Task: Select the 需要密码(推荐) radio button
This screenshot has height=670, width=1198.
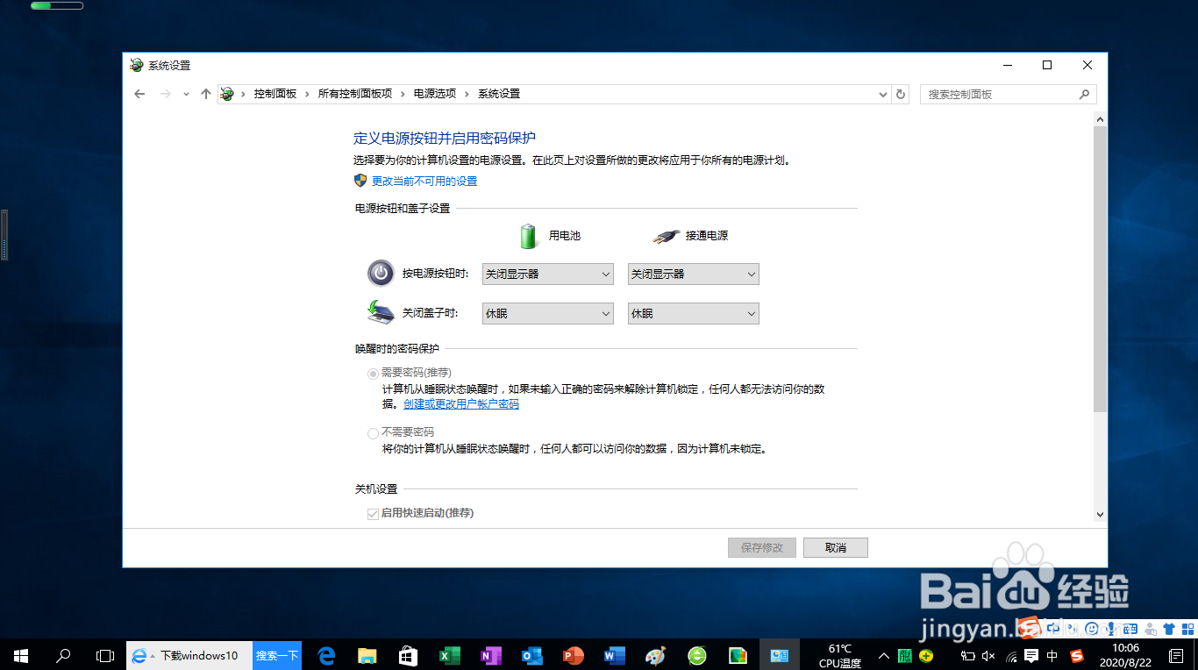Action: 373,373
